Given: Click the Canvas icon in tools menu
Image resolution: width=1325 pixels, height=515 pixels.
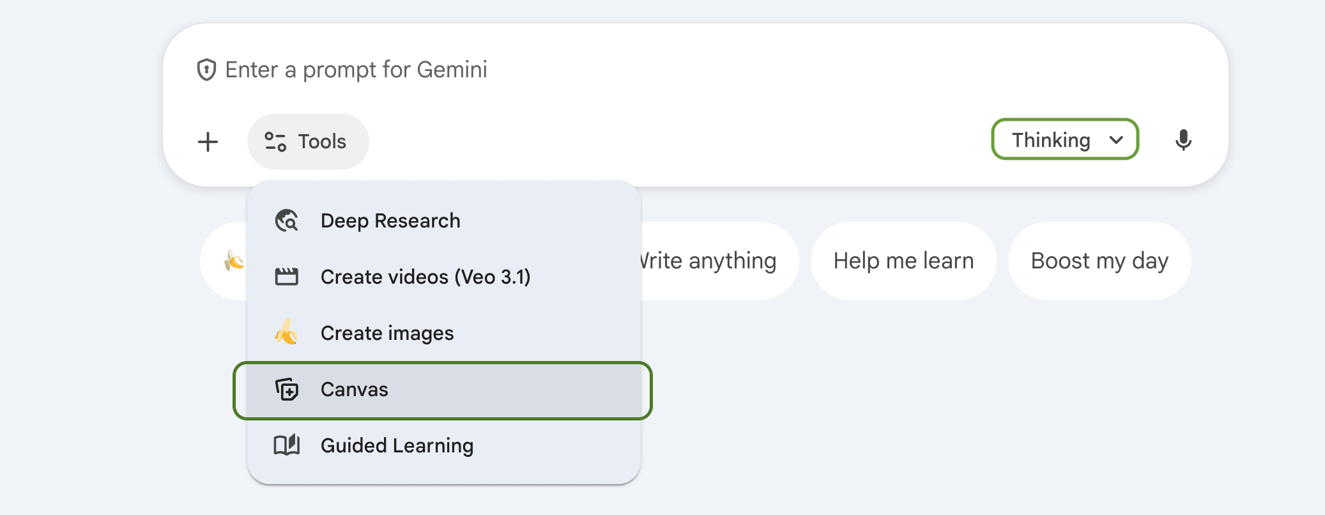Looking at the screenshot, I should point(286,389).
